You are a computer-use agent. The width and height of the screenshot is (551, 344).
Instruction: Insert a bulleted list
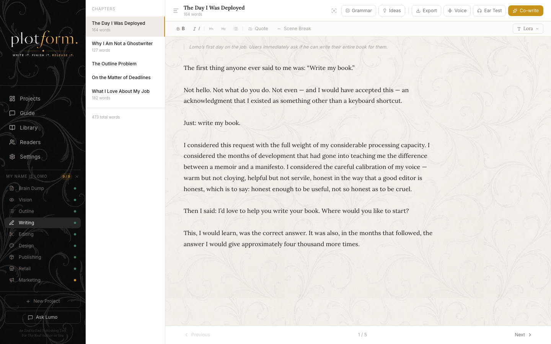(236, 29)
